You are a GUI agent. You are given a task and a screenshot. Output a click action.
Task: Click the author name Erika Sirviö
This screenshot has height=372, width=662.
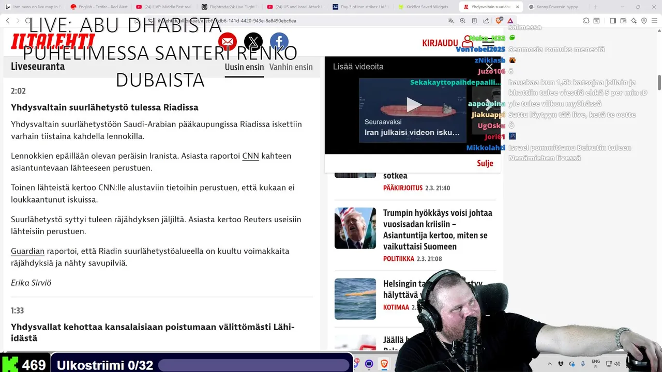point(31,283)
